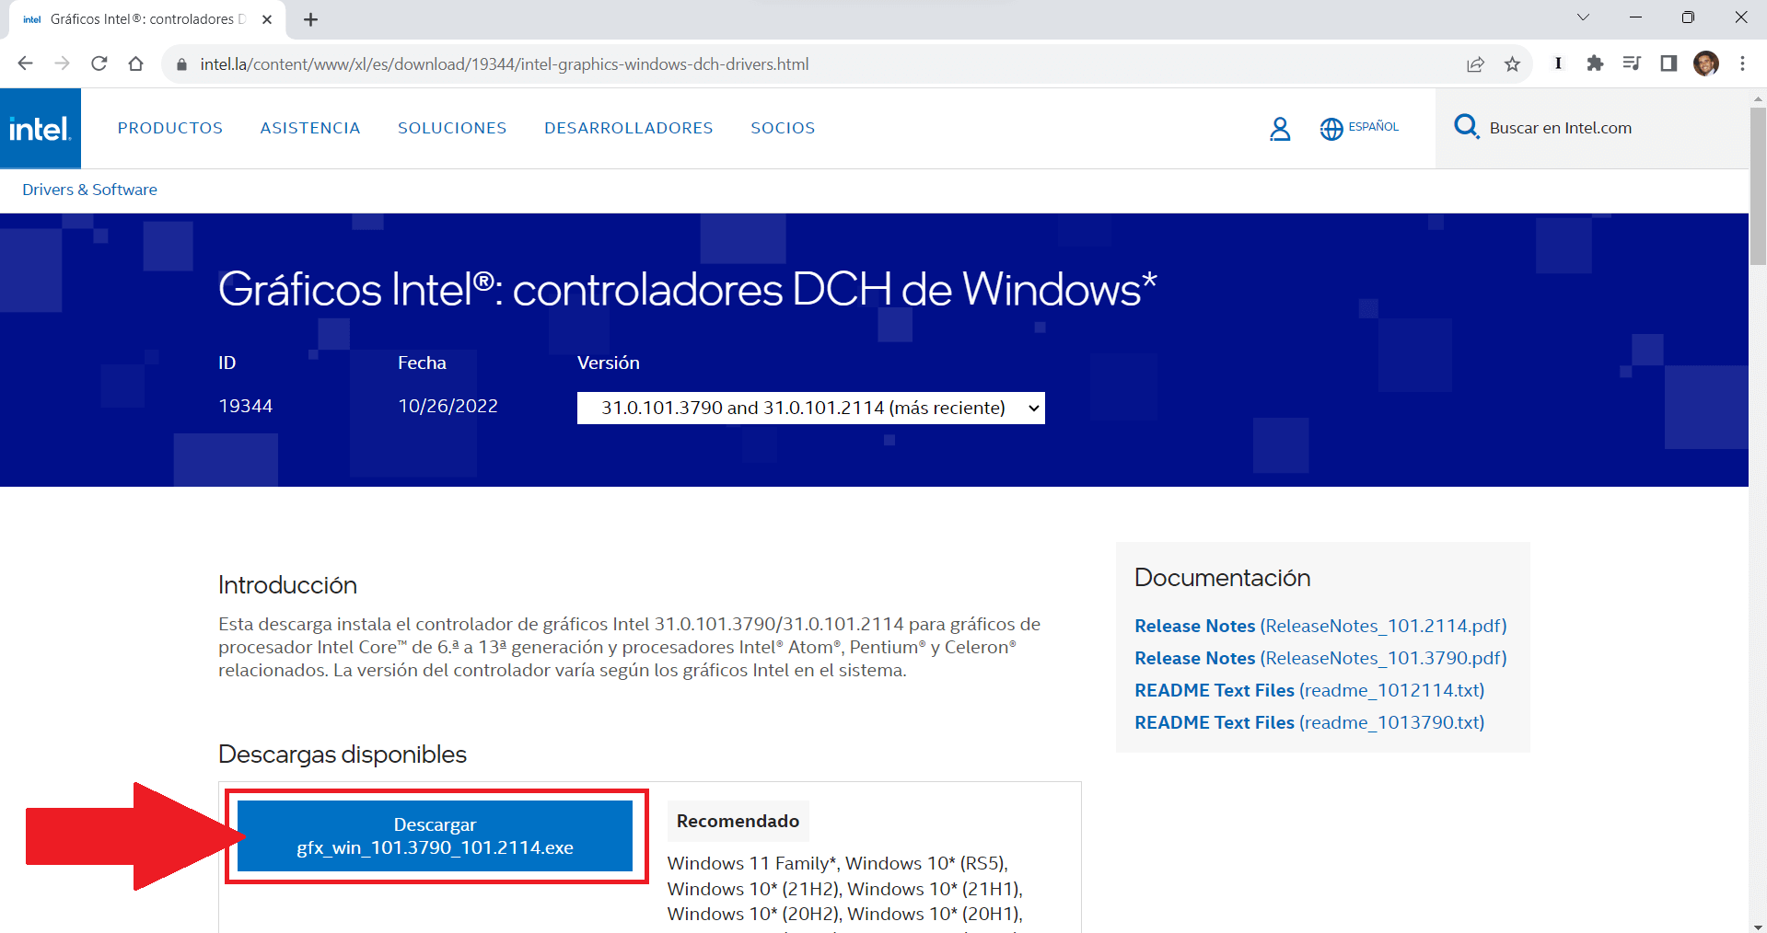Open README readme_1013790.txt
This screenshot has height=933, width=1767.
click(x=1309, y=722)
